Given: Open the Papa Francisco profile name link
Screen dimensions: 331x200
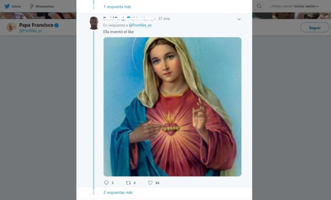Looking at the screenshot, I should point(36,25).
